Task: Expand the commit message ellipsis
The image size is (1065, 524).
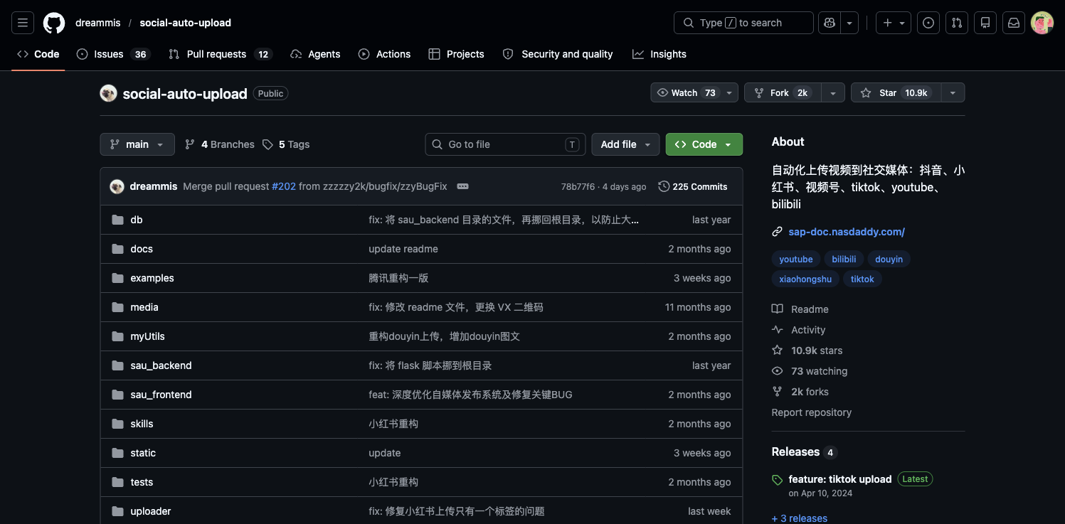Action: click(x=462, y=186)
